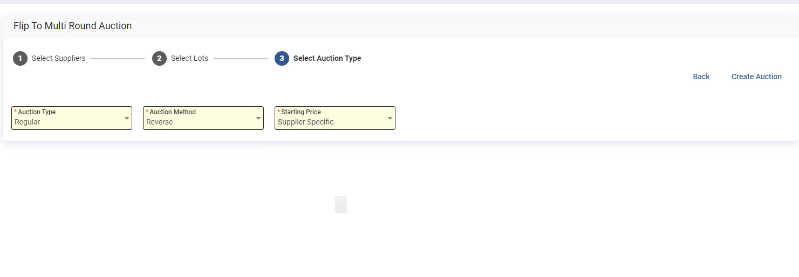Click the small gray square placeholder
The height and width of the screenshot is (277, 799).
tap(341, 205)
